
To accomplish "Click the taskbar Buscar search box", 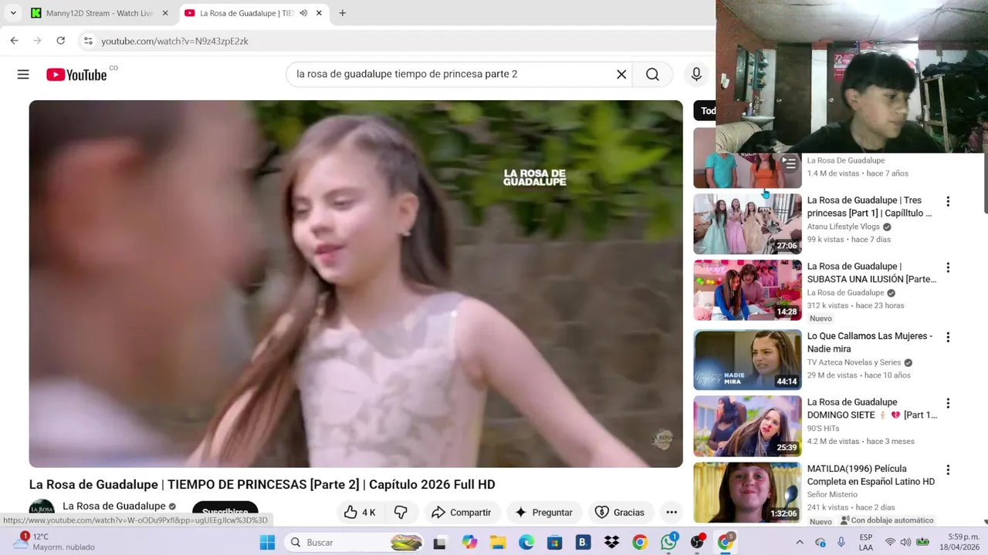I will 355,543.
